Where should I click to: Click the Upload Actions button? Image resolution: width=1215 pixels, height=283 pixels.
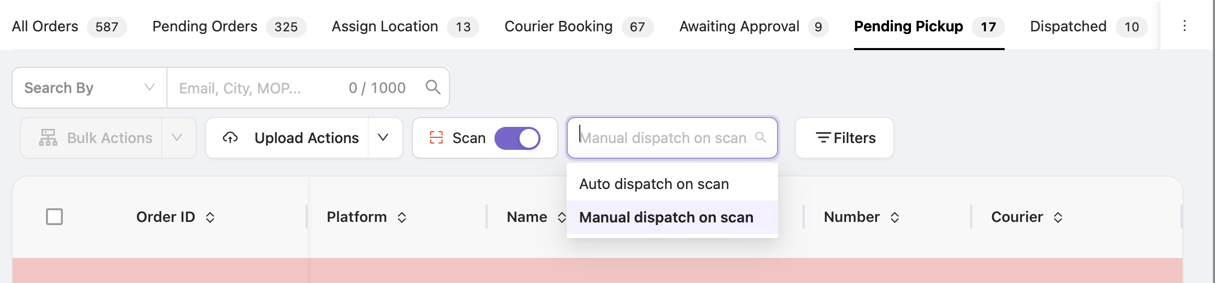pyautogui.click(x=288, y=138)
